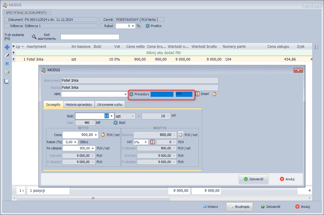The image size is (324, 215).
Task: Click the price list icon next to Cena
Action: [x=103, y=135]
